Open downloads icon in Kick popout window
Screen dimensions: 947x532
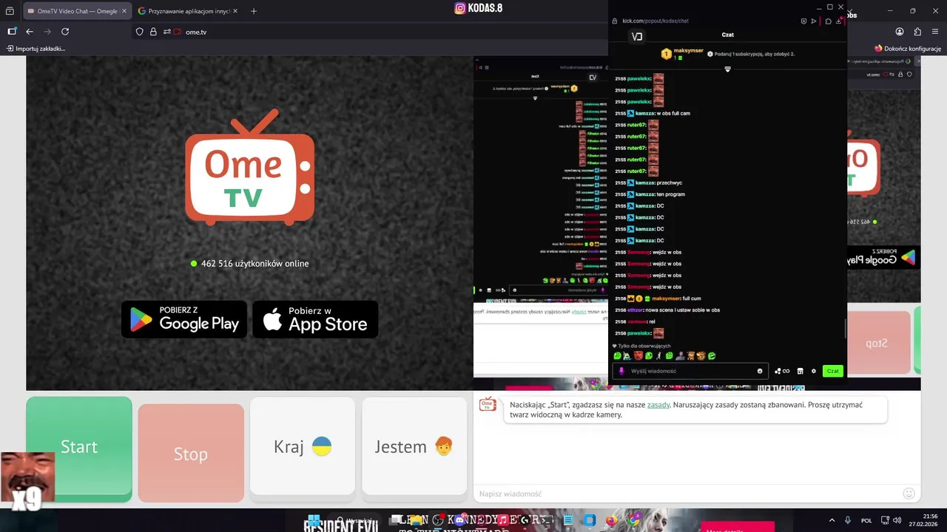click(839, 21)
